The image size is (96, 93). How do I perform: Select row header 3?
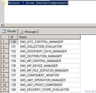(5, 51)
